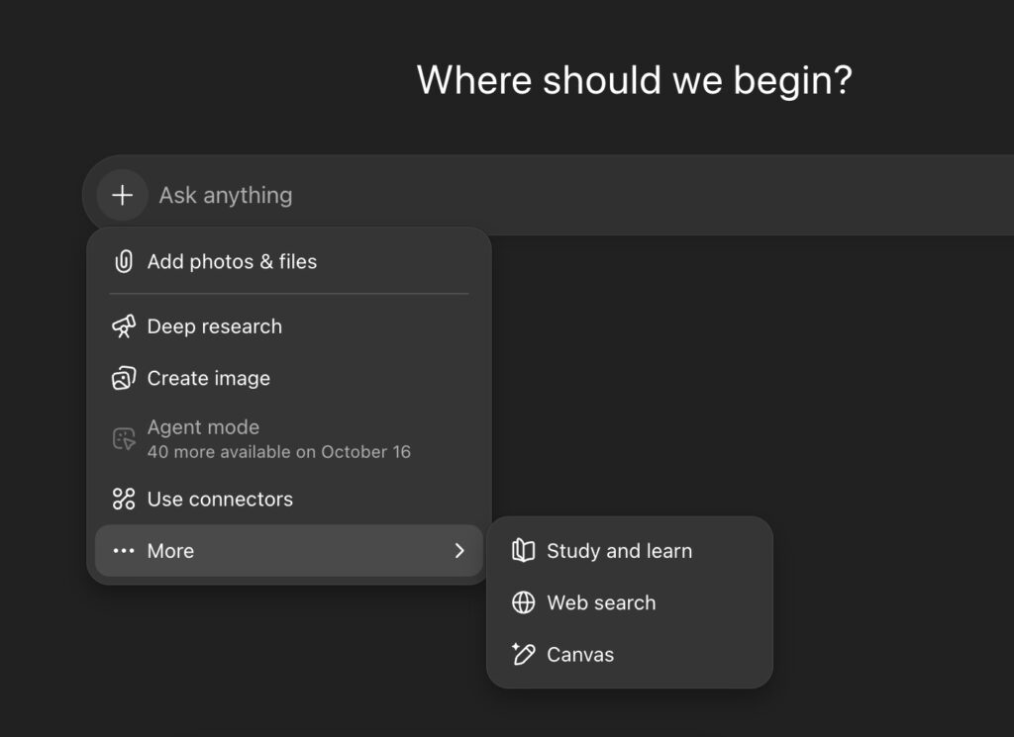Click the connectors icon with four circles
This screenshot has height=737, width=1014.
pos(124,500)
